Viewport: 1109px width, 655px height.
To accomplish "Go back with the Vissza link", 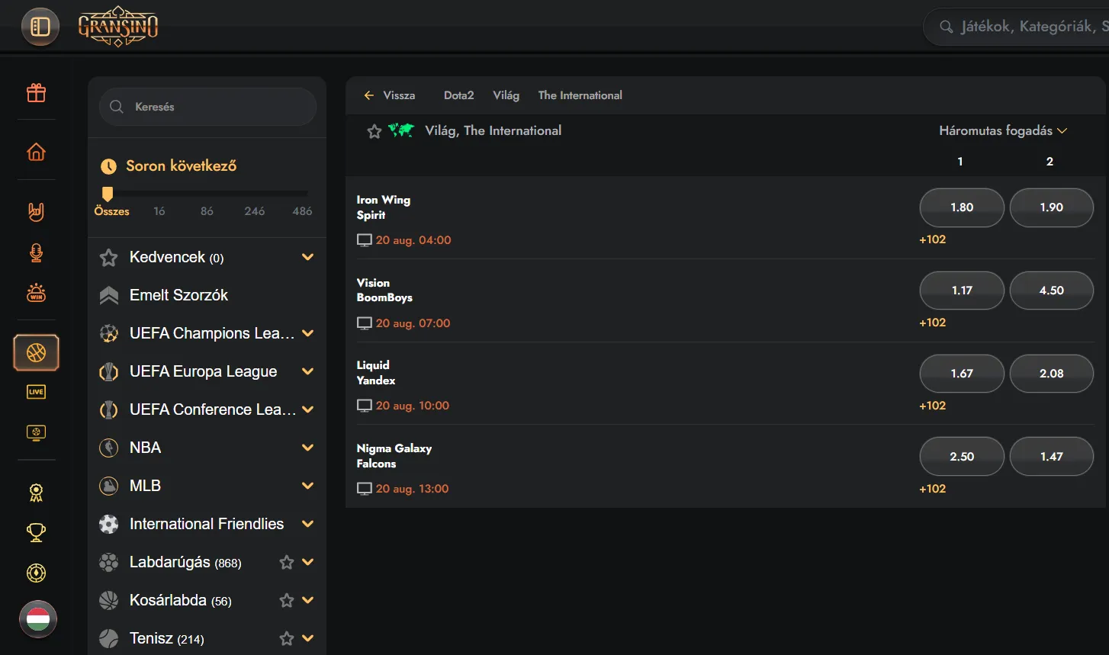I will [390, 95].
